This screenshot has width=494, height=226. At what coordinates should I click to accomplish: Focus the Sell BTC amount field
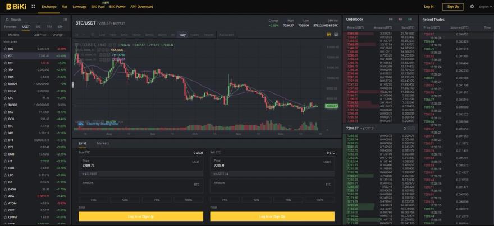coord(272,186)
